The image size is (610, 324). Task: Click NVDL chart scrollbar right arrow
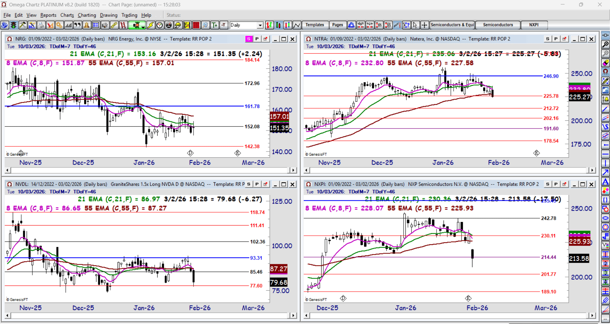click(293, 315)
